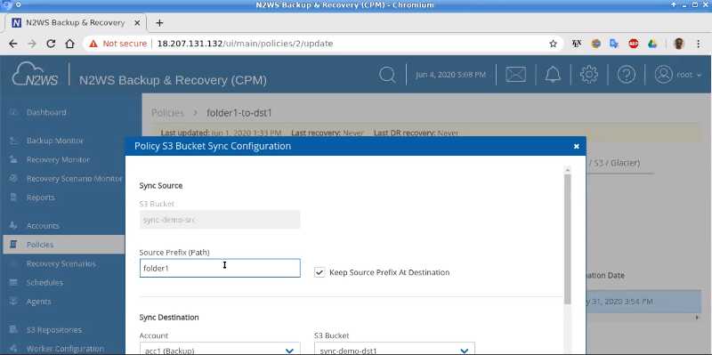
Task: Go back with browser back arrow
Action: 13,44
